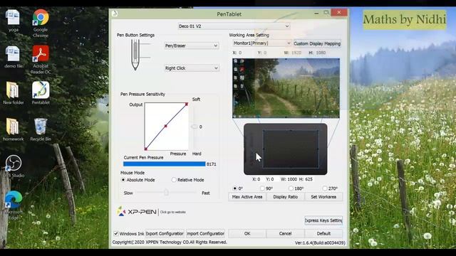Click the Soft/Hard pressure slider handle
This screenshot has width=456, height=256.
coord(194,127)
